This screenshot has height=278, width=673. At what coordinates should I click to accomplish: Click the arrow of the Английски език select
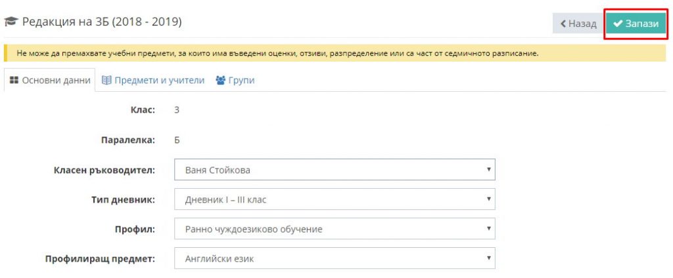click(488, 258)
